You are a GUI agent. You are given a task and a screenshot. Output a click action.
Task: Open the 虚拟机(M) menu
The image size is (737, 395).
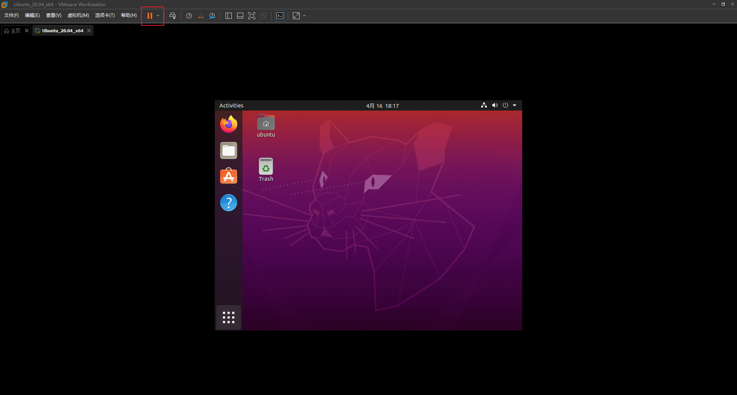click(x=78, y=15)
